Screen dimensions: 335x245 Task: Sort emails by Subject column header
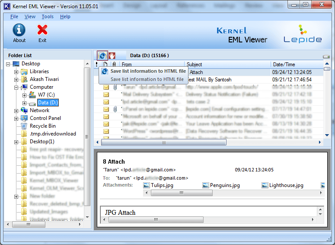(x=227, y=64)
